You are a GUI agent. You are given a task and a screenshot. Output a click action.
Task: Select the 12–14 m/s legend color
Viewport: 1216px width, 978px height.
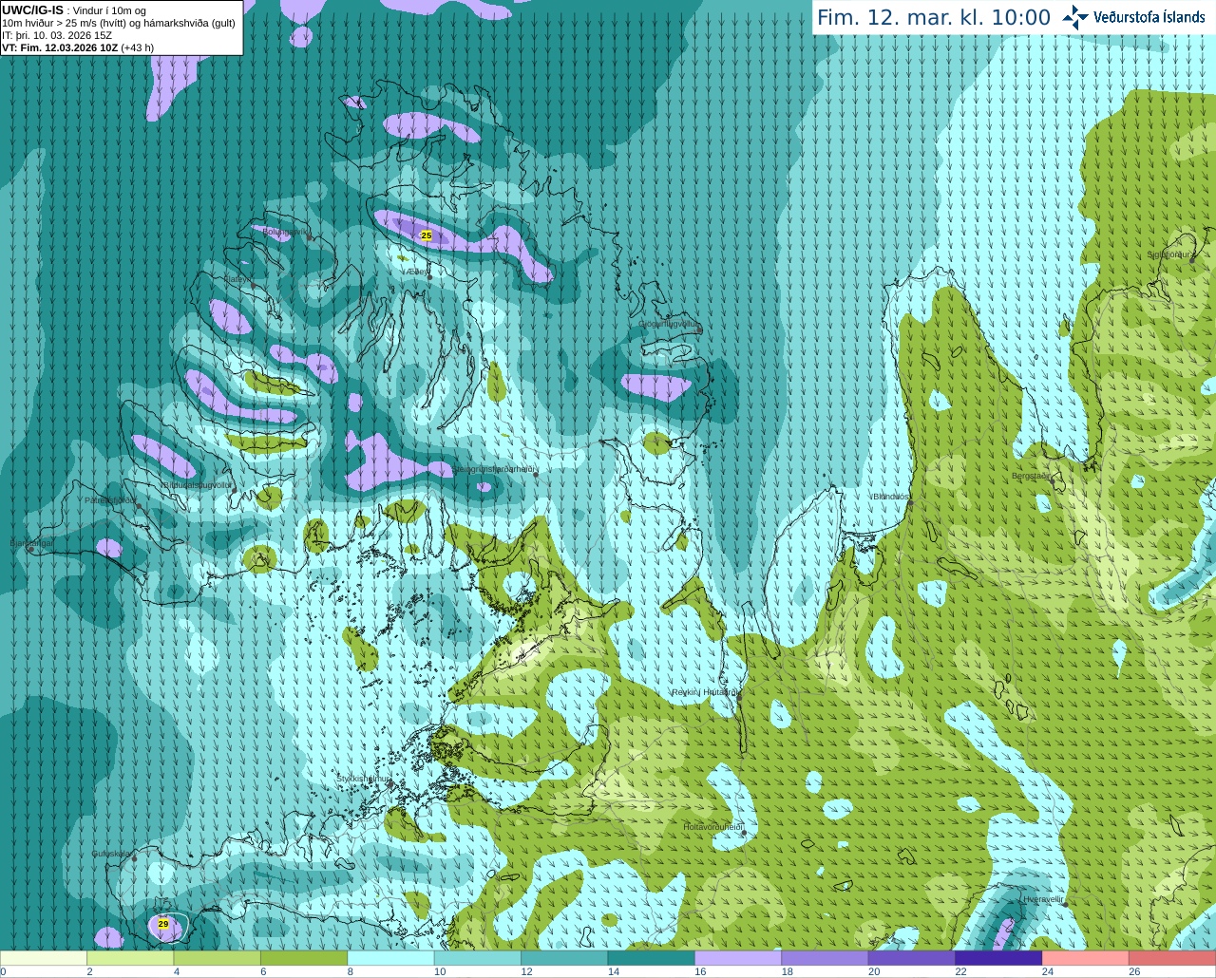(564, 958)
